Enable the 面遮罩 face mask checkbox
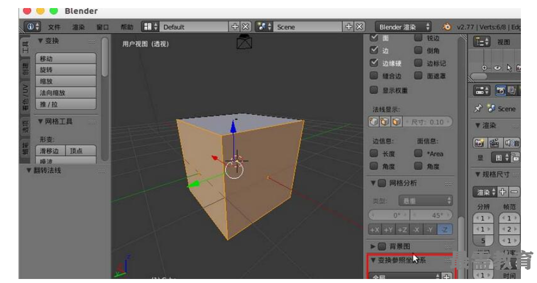Viewport: 537px width, 283px height. (x=418, y=76)
